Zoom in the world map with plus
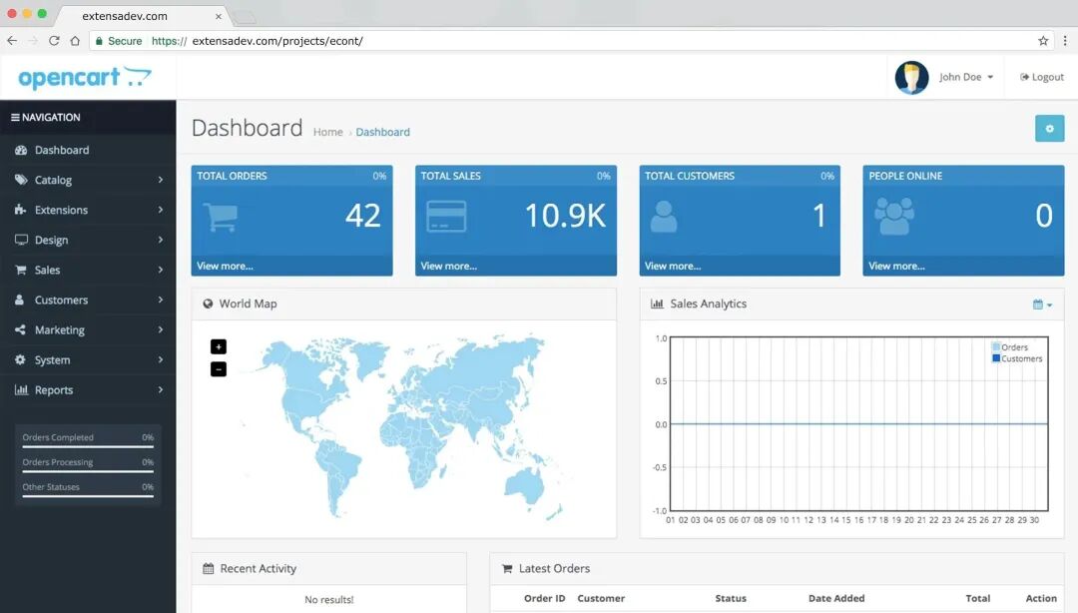1078x613 pixels. click(218, 346)
